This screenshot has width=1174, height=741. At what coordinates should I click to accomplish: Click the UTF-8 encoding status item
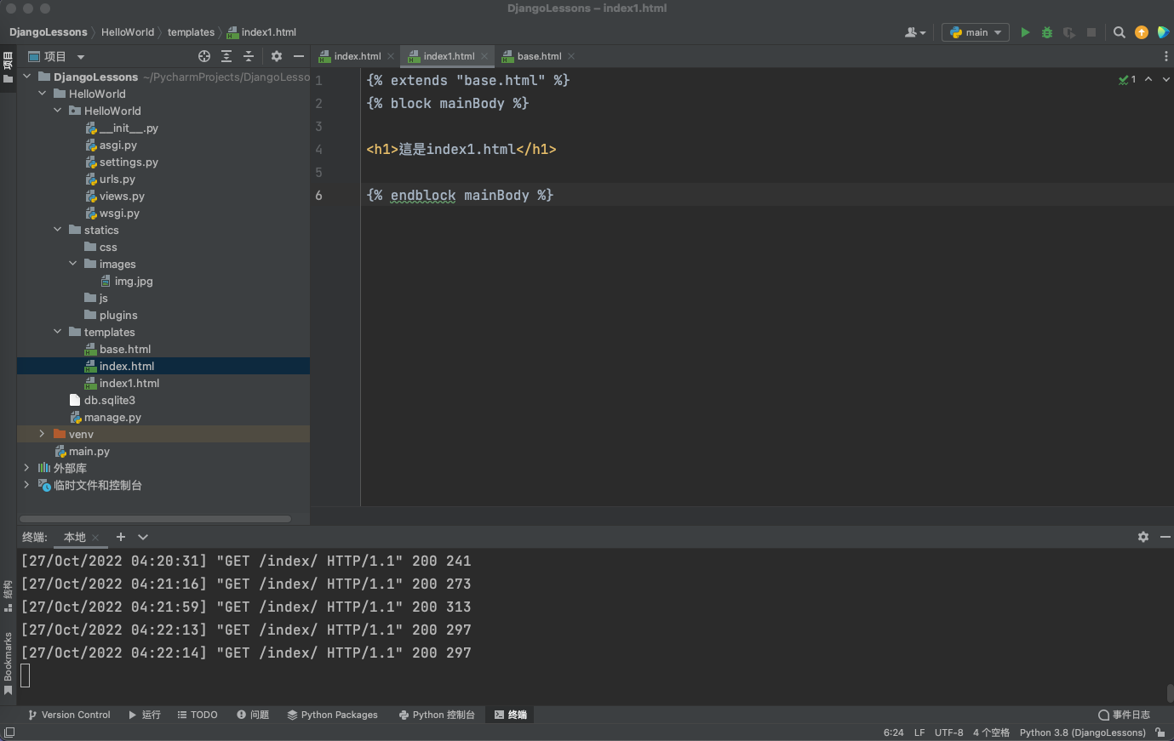948,732
